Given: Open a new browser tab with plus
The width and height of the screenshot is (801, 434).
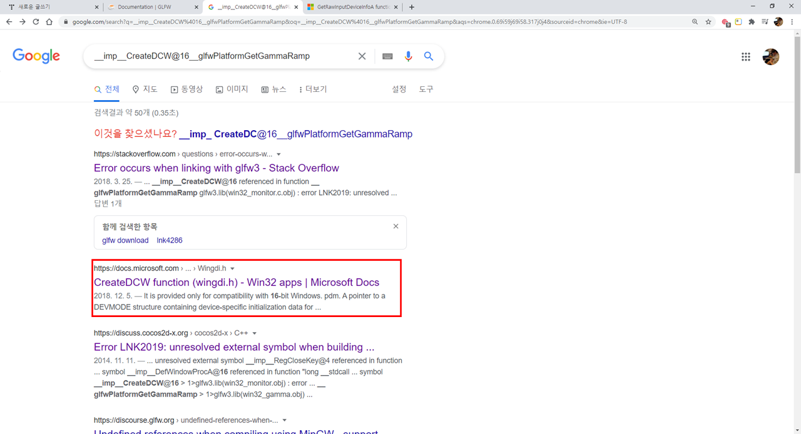Looking at the screenshot, I should pos(411,7).
